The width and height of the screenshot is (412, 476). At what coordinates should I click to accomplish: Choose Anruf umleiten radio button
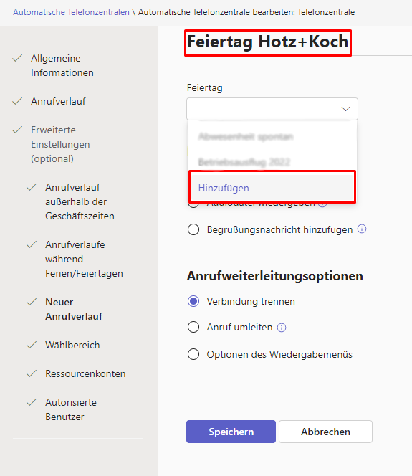point(193,327)
